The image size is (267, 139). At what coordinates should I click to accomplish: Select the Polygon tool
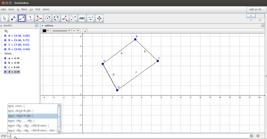click(x=39, y=18)
